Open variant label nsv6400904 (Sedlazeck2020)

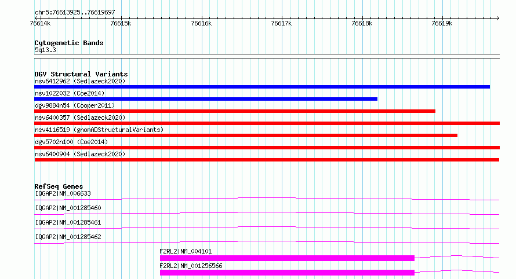pyautogui.click(x=80, y=154)
